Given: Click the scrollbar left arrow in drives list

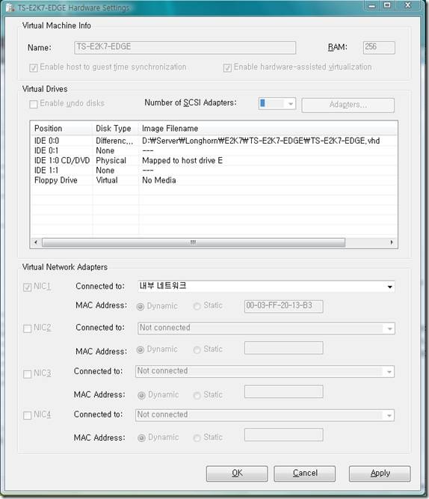Looking at the screenshot, I should [36, 242].
